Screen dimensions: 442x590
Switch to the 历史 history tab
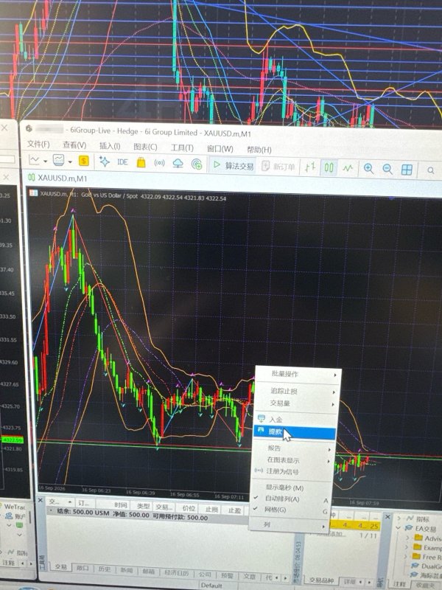pos(104,569)
